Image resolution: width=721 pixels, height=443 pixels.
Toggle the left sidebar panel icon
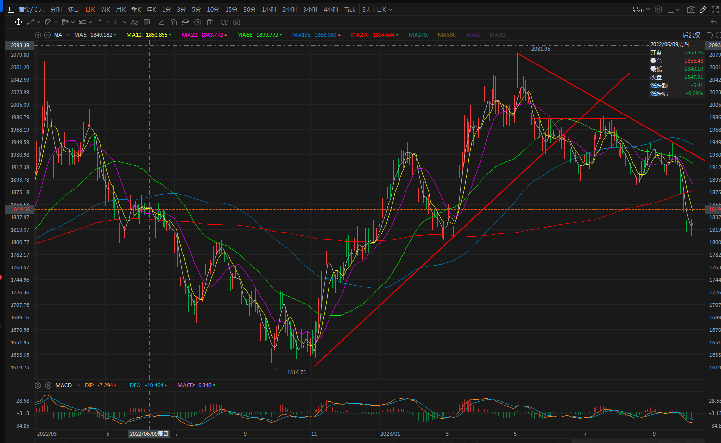(x=11, y=9)
